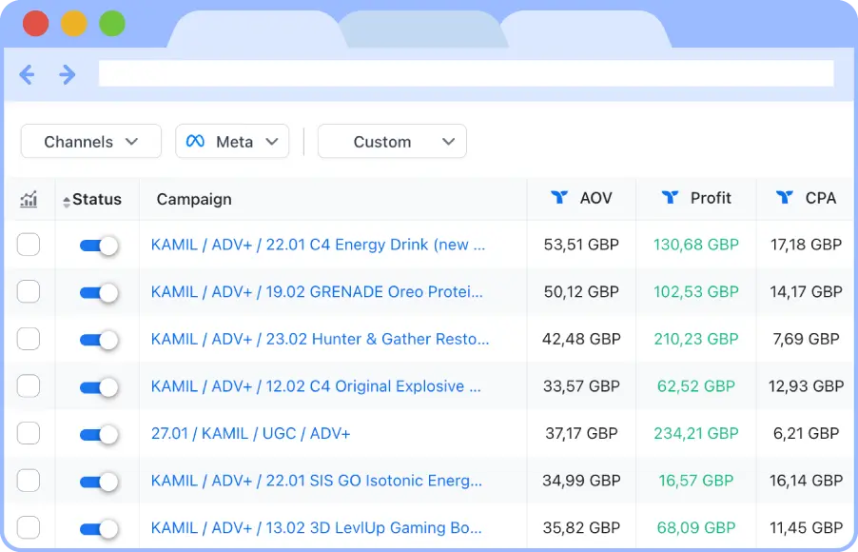The height and width of the screenshot is (552, 858).
Task: Open the Custom date range dropdown
Action: [392, 142]
